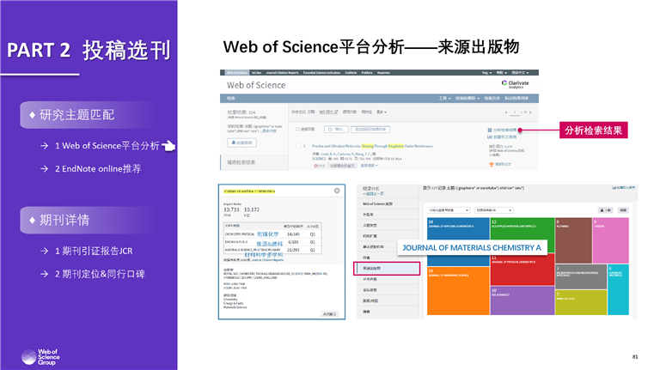Tick the checkbox for result 1
Viewport: 660px width, 370px height.
(298, 146)
